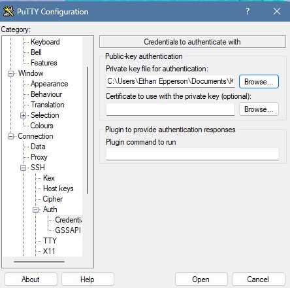Click the category tree horizontal scrollbar
Screen dimensions: 290x288
click(x=39, y=262)
